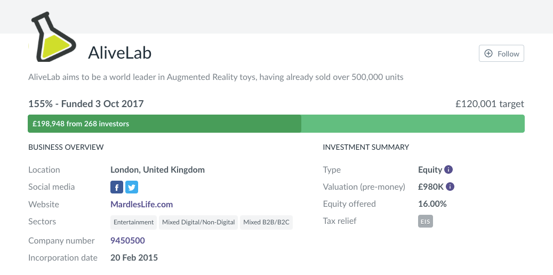Select the Mixed Digital/Non-Digital sector tag
The image size is (553, 275).
pyautogui.click(x=198, y=222)
